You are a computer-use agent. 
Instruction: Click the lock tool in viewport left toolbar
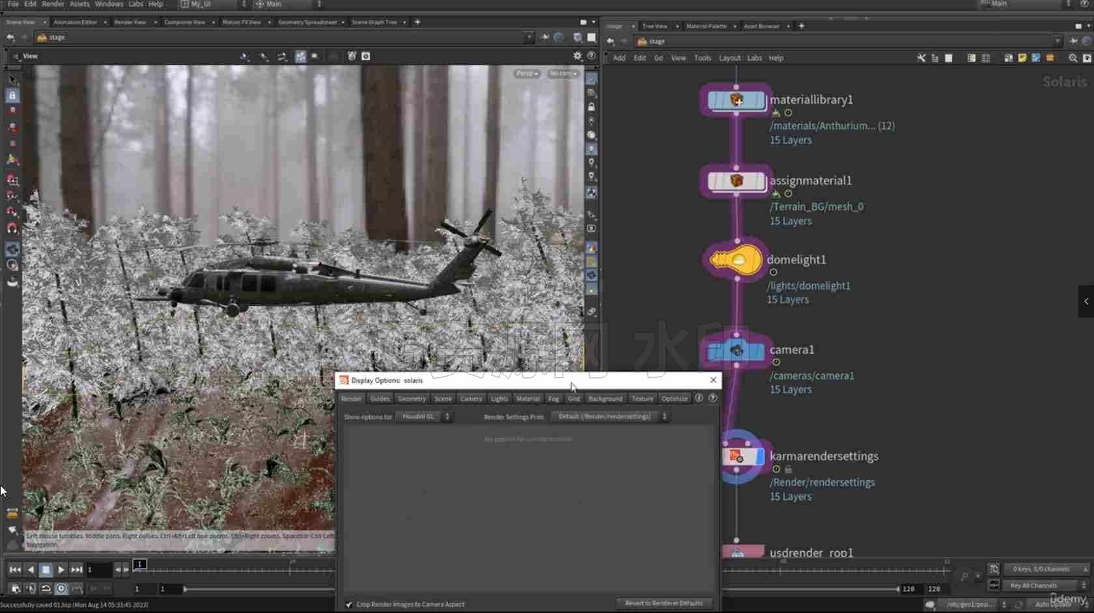click(12, 96)
